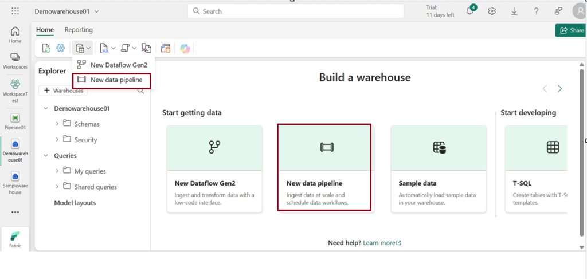Collapse the Demowarehouse01 tree node

click(x=46, y=108)
